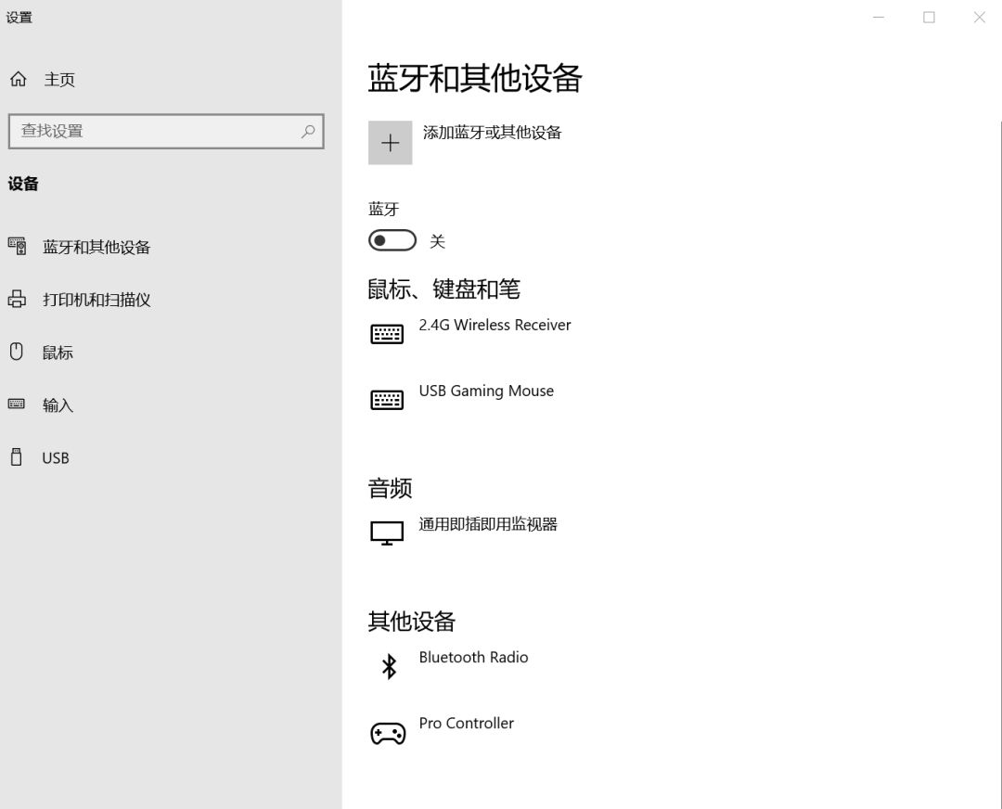
Task: Click keyboard icon of 2.4G Wireless Receiver
Action: [x=387, y=334]
